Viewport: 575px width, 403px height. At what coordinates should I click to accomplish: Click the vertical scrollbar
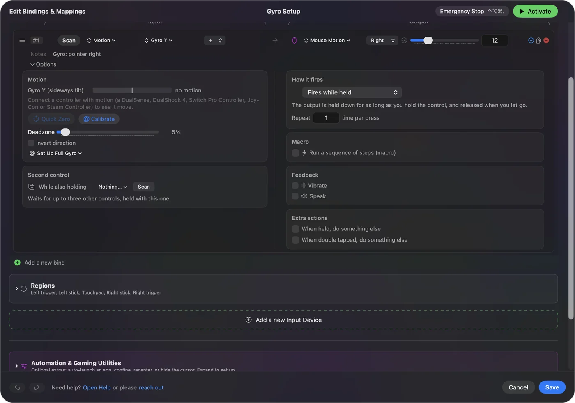571,198
